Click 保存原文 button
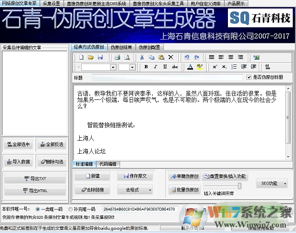This screenshot has height=233, width=296. pos(135,176)
